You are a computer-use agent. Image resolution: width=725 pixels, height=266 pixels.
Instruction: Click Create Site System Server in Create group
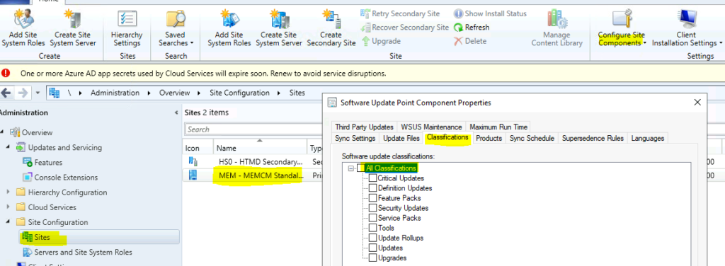pos(73,28)
